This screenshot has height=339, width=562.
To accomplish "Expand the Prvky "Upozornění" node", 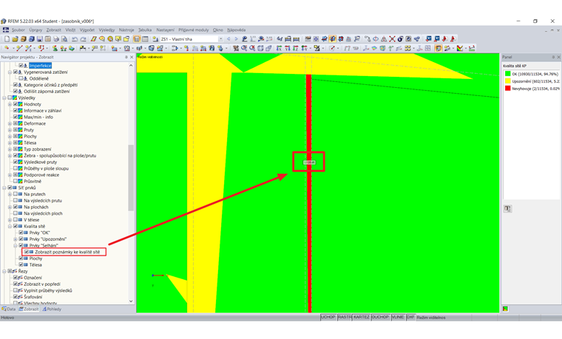I will click(16, 239).
